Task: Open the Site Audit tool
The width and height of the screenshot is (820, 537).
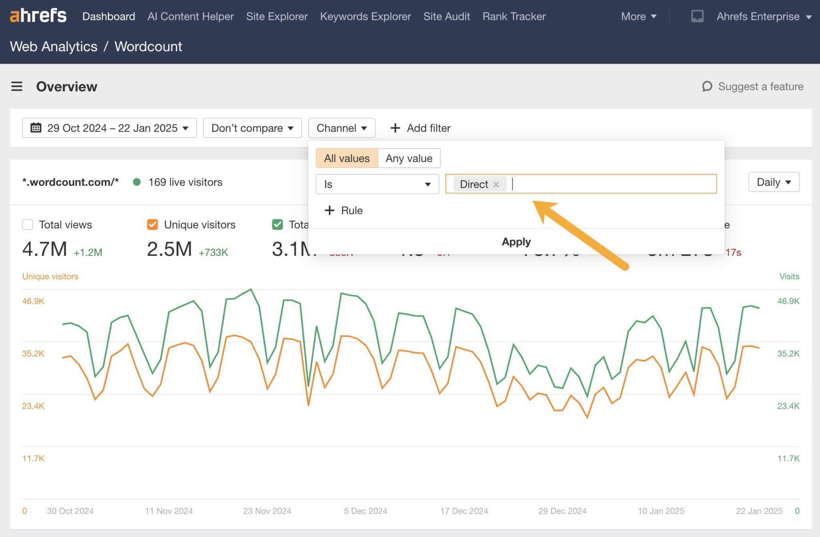Action: click(x=446, y=16)
